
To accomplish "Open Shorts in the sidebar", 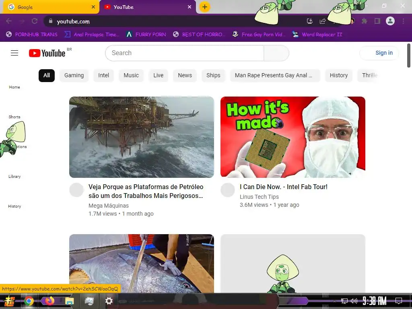I will coord(14,117).
